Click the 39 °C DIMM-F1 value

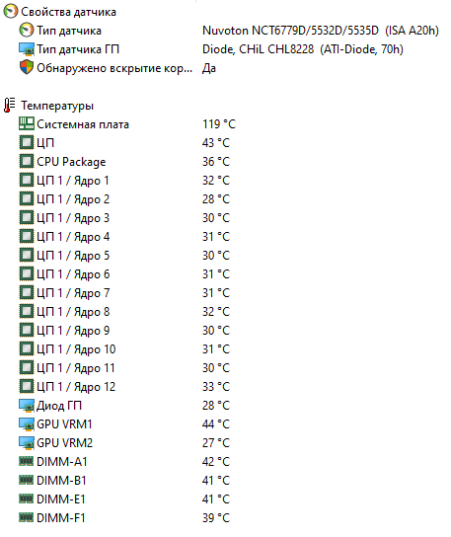point(216,518)
